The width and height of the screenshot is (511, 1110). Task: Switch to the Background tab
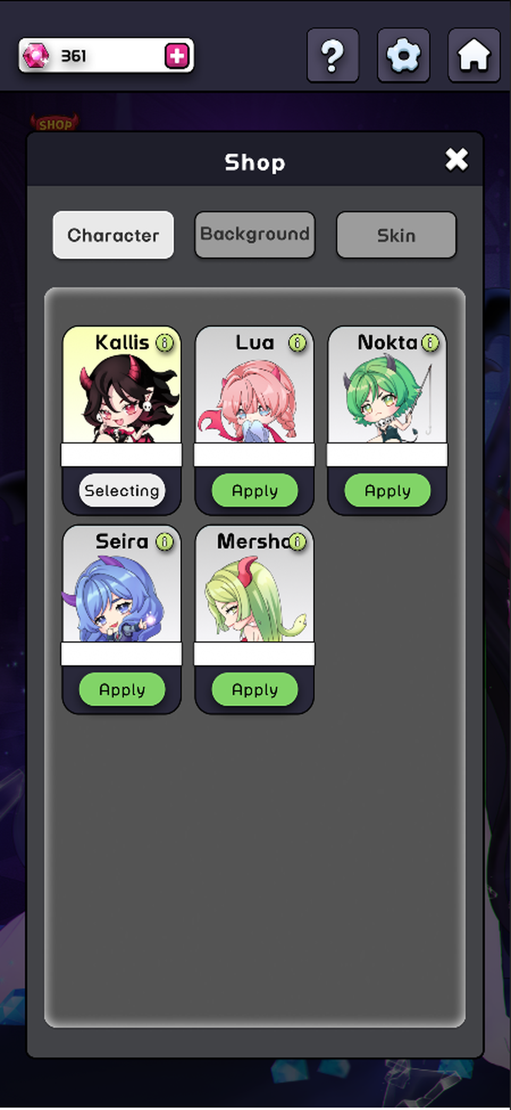tap(255, 235)
